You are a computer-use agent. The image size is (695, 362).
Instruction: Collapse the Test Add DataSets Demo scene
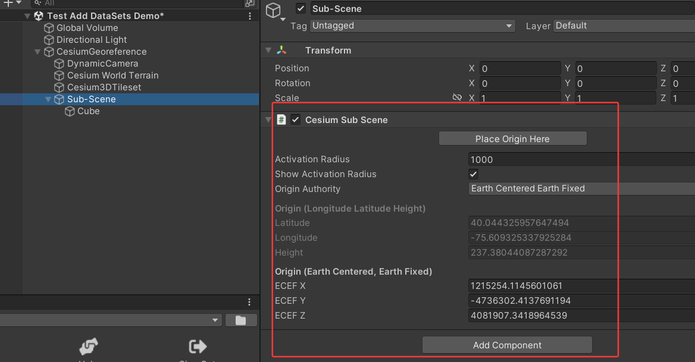coord(27,16)
